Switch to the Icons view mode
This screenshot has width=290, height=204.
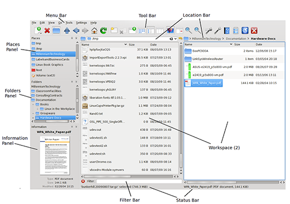pyautogui.click(x=142, y=31)
